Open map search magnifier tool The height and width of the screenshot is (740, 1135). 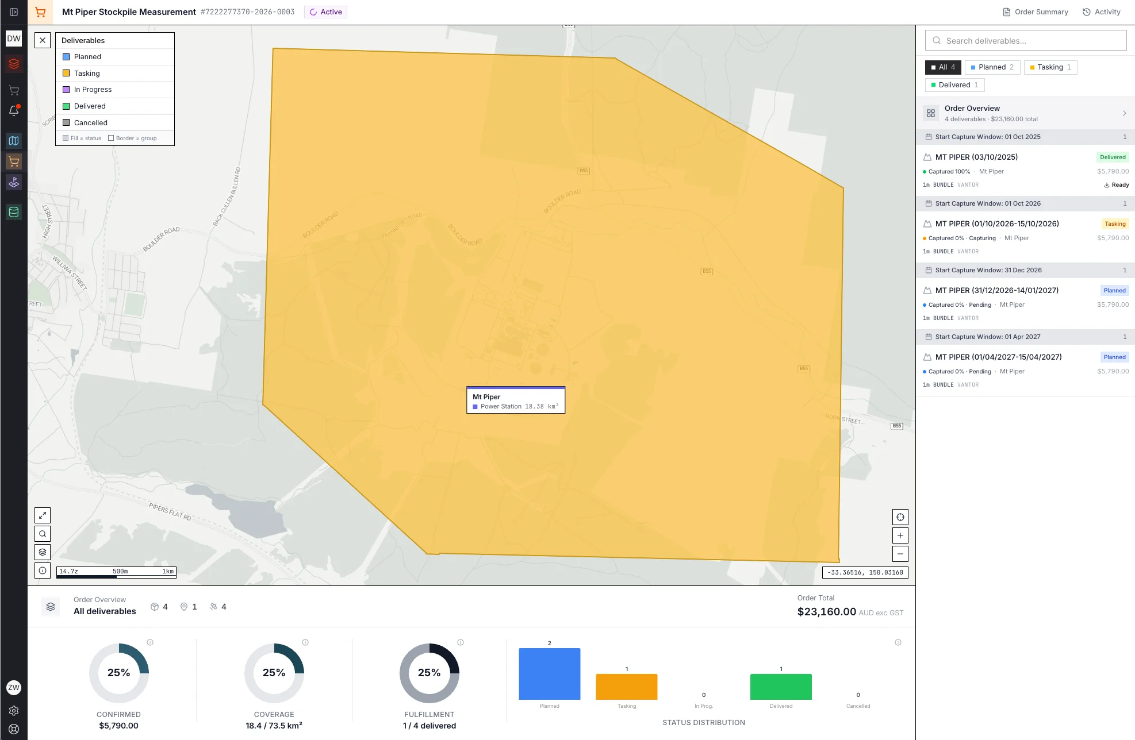(43, 534)
